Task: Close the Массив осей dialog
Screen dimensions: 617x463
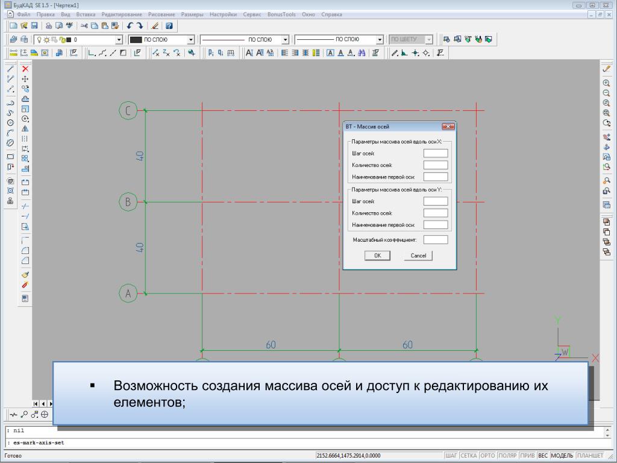Action: [x=448, y=127]
